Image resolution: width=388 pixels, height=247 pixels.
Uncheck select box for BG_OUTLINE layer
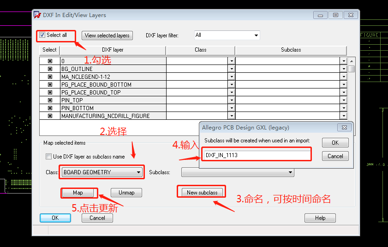coord(50,69)
